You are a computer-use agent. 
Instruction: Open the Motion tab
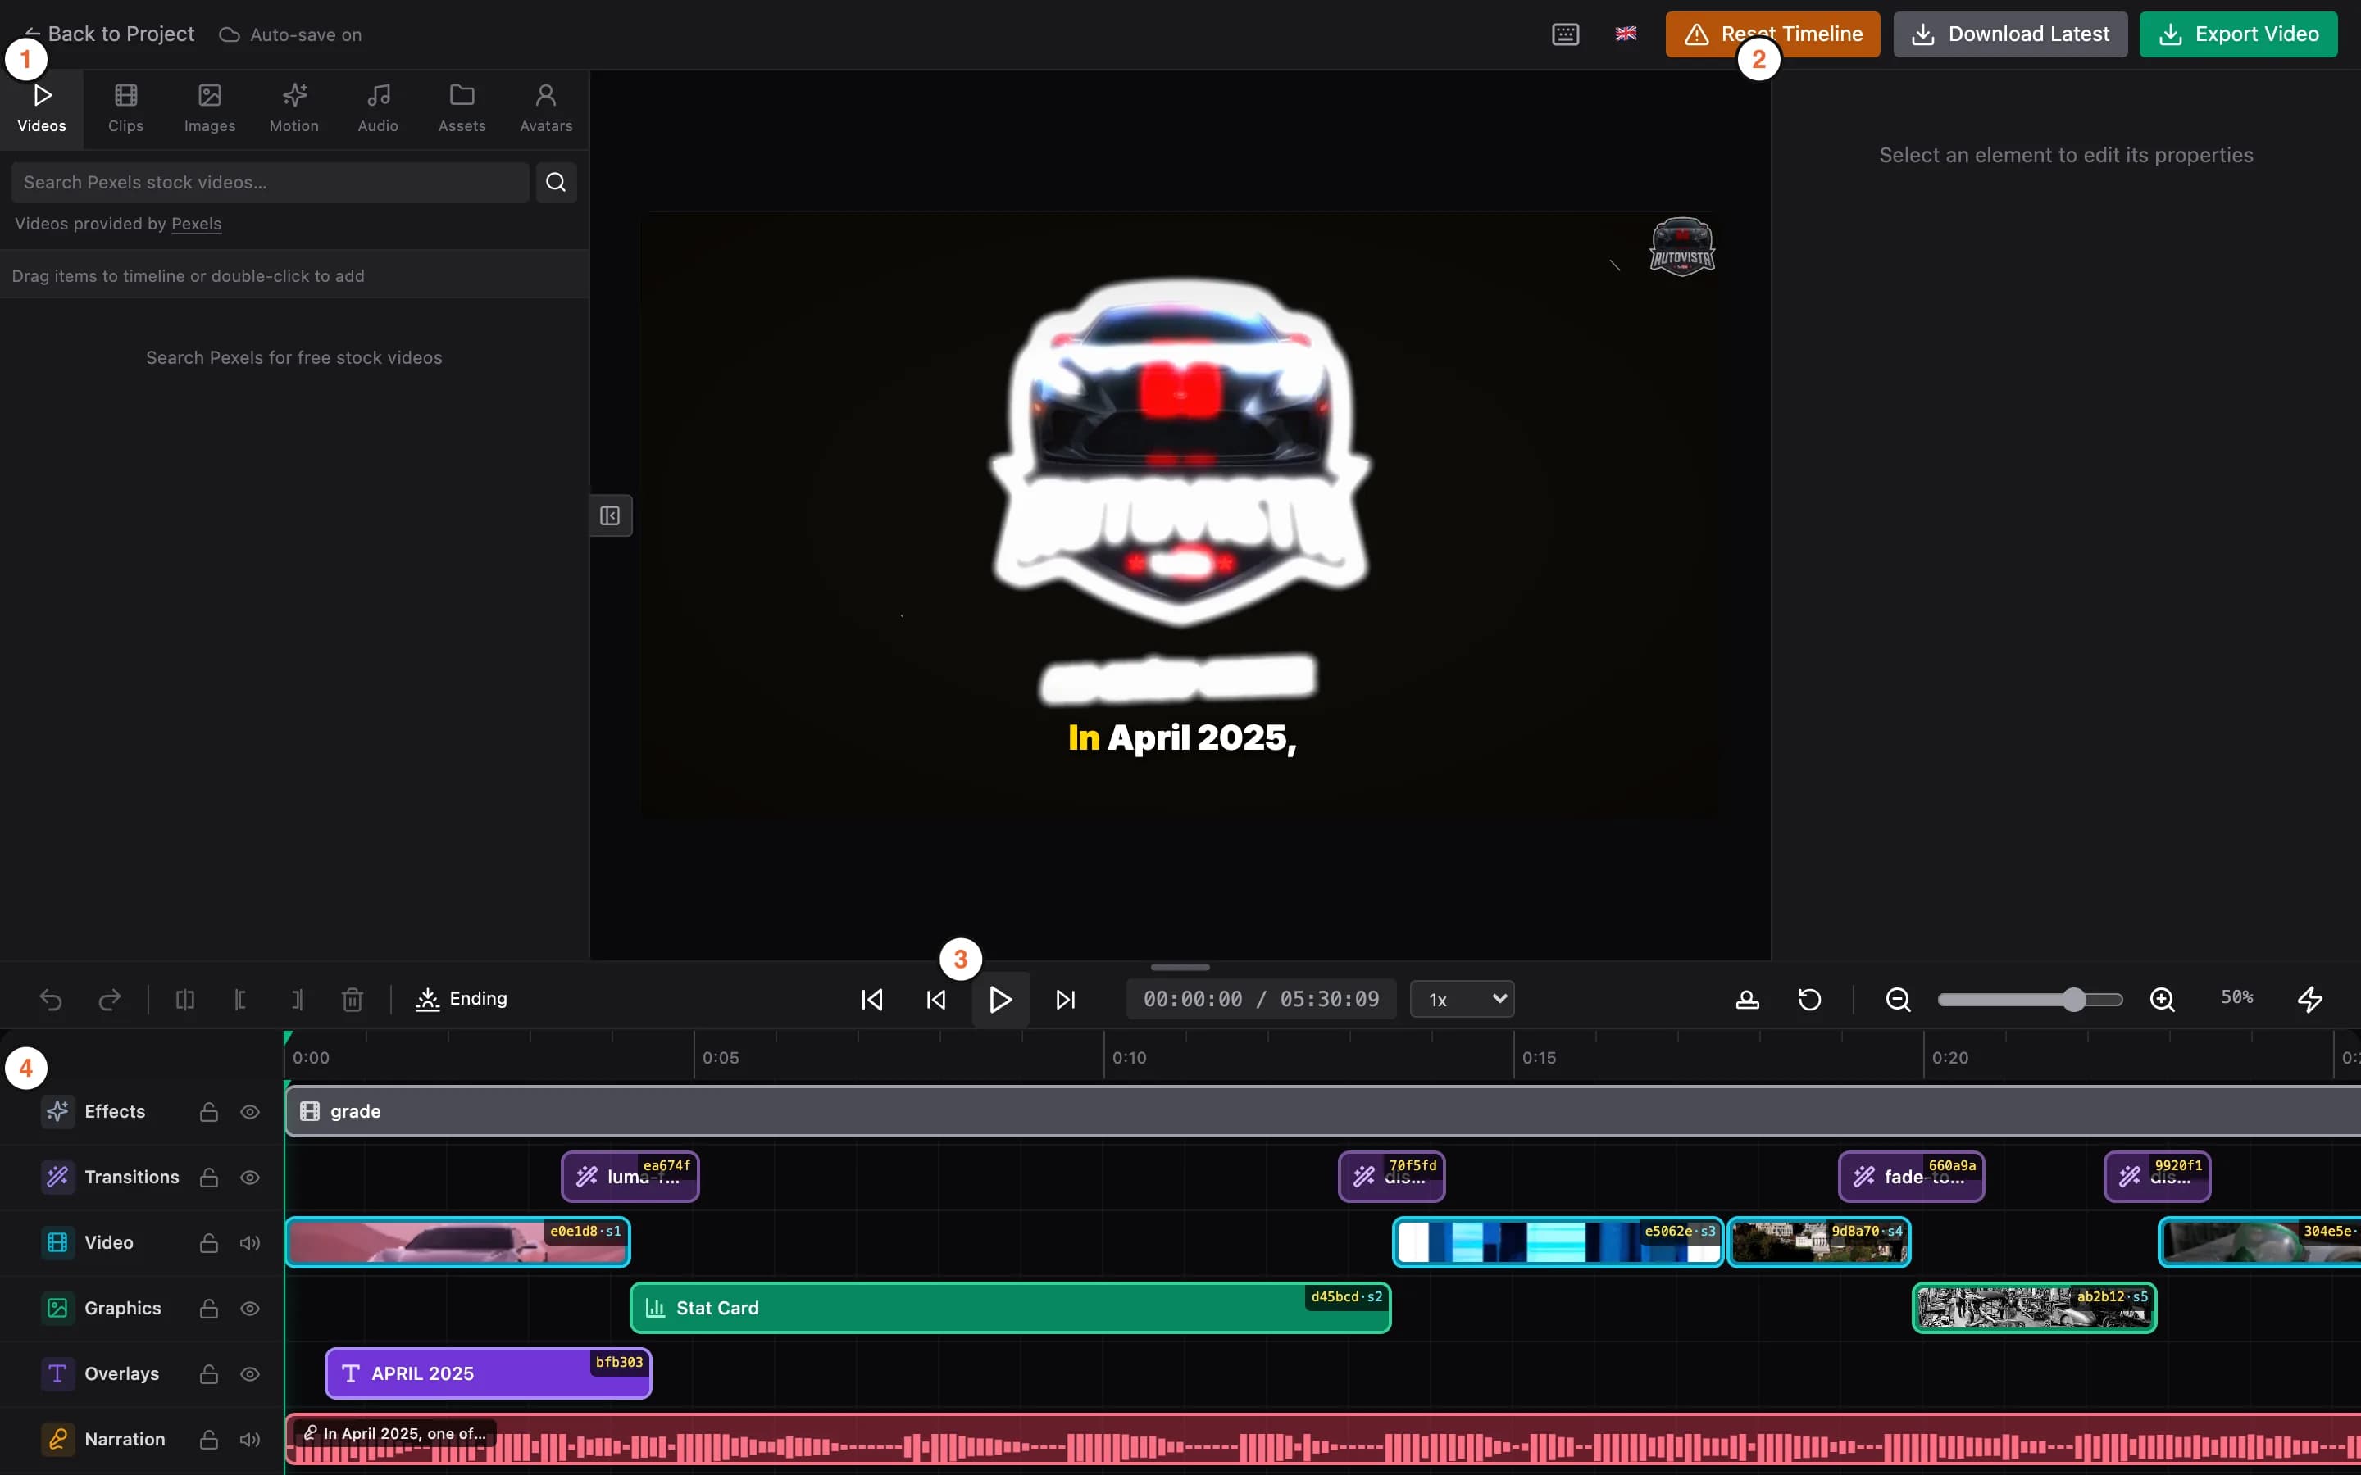pyautogui.click(x=293, y=108)
